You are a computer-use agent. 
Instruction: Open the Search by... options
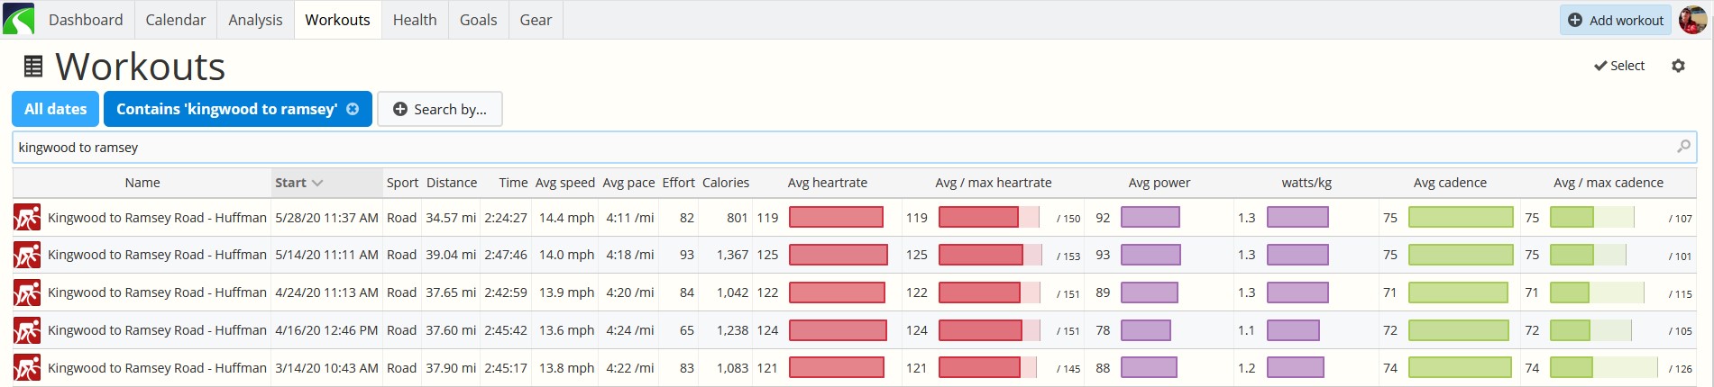(x=440, y=109)
